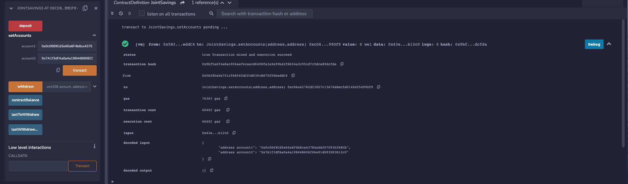Go to next reference chevron down

(230, 3)
